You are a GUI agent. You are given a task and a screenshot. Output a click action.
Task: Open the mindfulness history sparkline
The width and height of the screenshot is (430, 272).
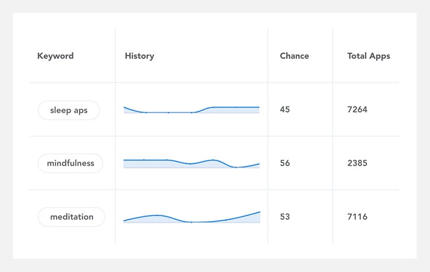(191, 164)
